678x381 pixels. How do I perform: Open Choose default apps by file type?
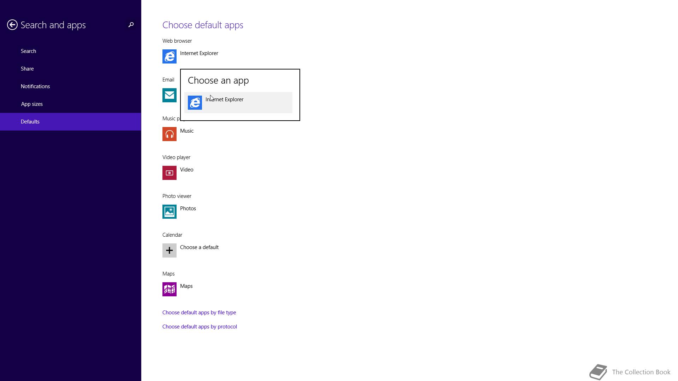(199, 313)
